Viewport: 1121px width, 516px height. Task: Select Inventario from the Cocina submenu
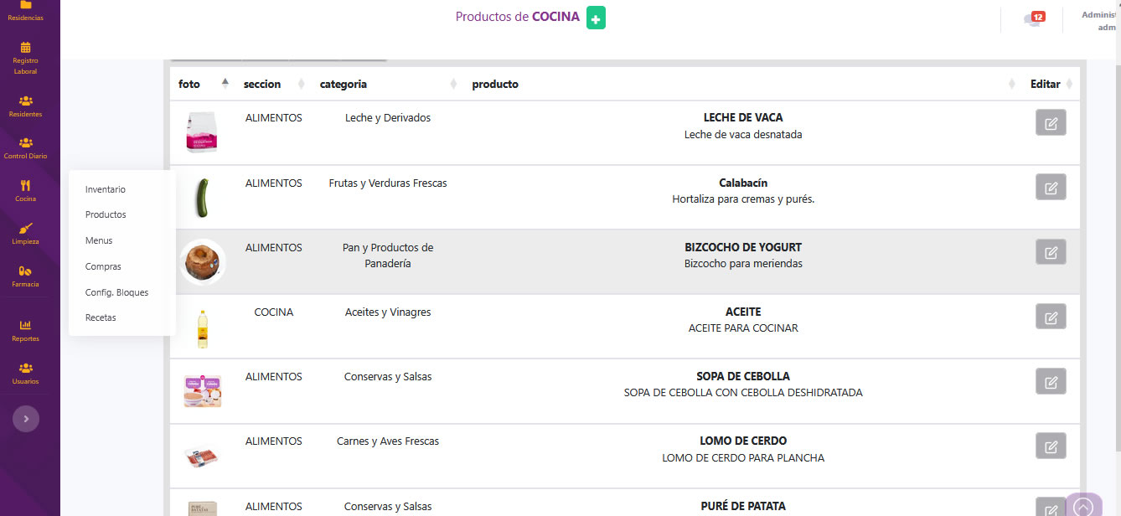(x=106, y=189)
